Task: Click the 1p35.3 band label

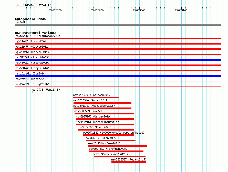Action: [20, 22]
